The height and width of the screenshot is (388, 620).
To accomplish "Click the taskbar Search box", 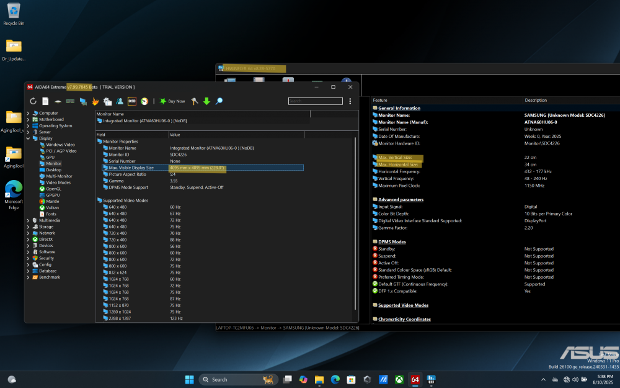I will pyautogui.click(x=239, y=380).
